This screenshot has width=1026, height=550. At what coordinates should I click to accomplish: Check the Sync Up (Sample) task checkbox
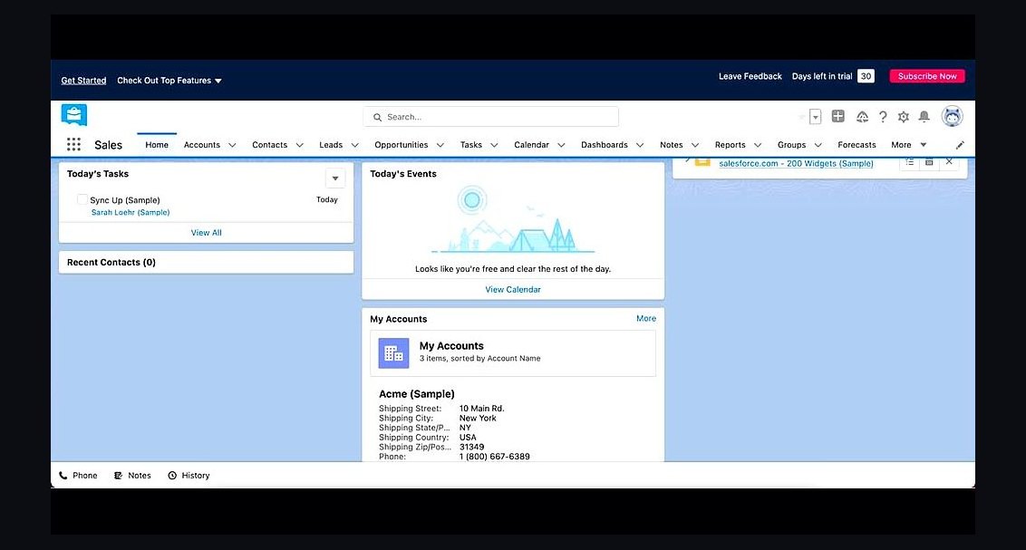pyautogui.click(x=82, y=198)
